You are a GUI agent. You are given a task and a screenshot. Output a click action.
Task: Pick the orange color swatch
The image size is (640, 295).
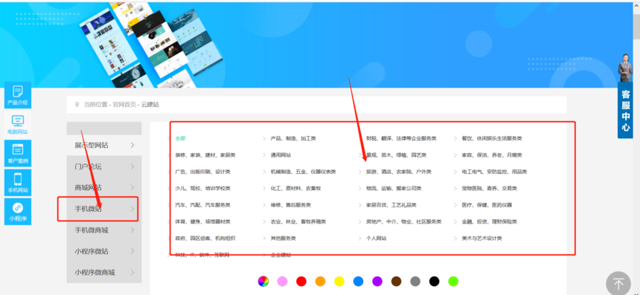click(x=321, y=281)
